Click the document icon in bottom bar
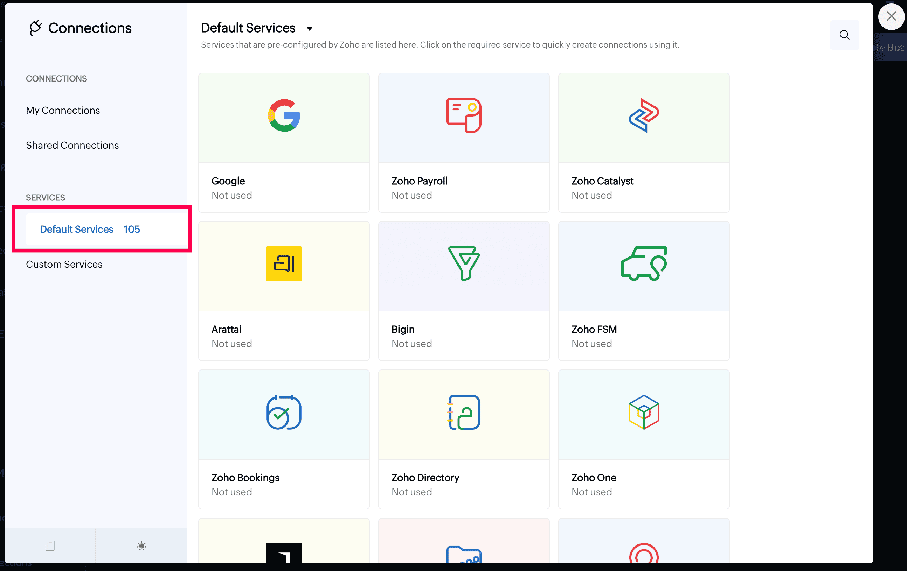Screen dimensions: 907x571 50,545
